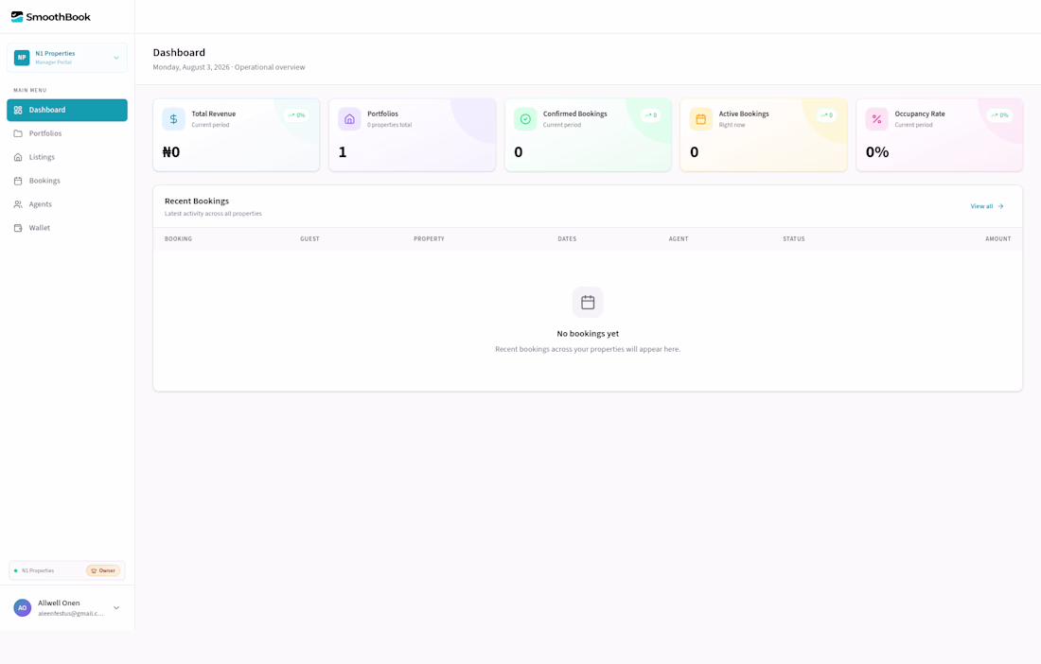The image size is (1041, 664).
Task: Click the Occupancy Rate percent icon
Action: click(x=876, y=119)
